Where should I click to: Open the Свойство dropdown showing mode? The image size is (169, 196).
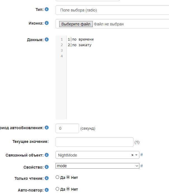pyautogui.click(x=97, y=166)
